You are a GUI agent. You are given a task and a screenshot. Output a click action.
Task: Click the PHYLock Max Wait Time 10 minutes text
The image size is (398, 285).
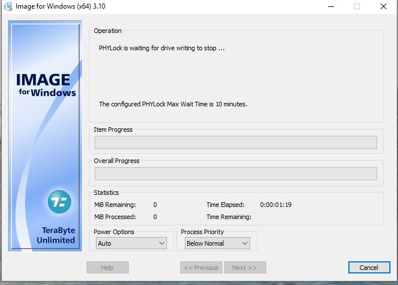tap(173, 104)
